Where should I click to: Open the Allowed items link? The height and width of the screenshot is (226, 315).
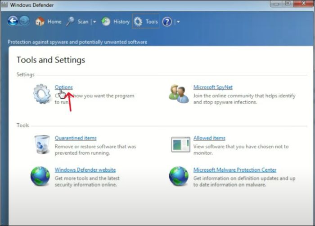pyautogui.click(x=209, y=138)
